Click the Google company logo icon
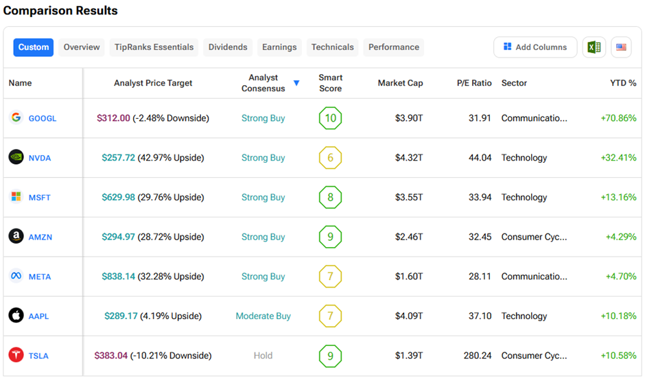The width and height of the screenshot is (645, 383). [16, 117]
